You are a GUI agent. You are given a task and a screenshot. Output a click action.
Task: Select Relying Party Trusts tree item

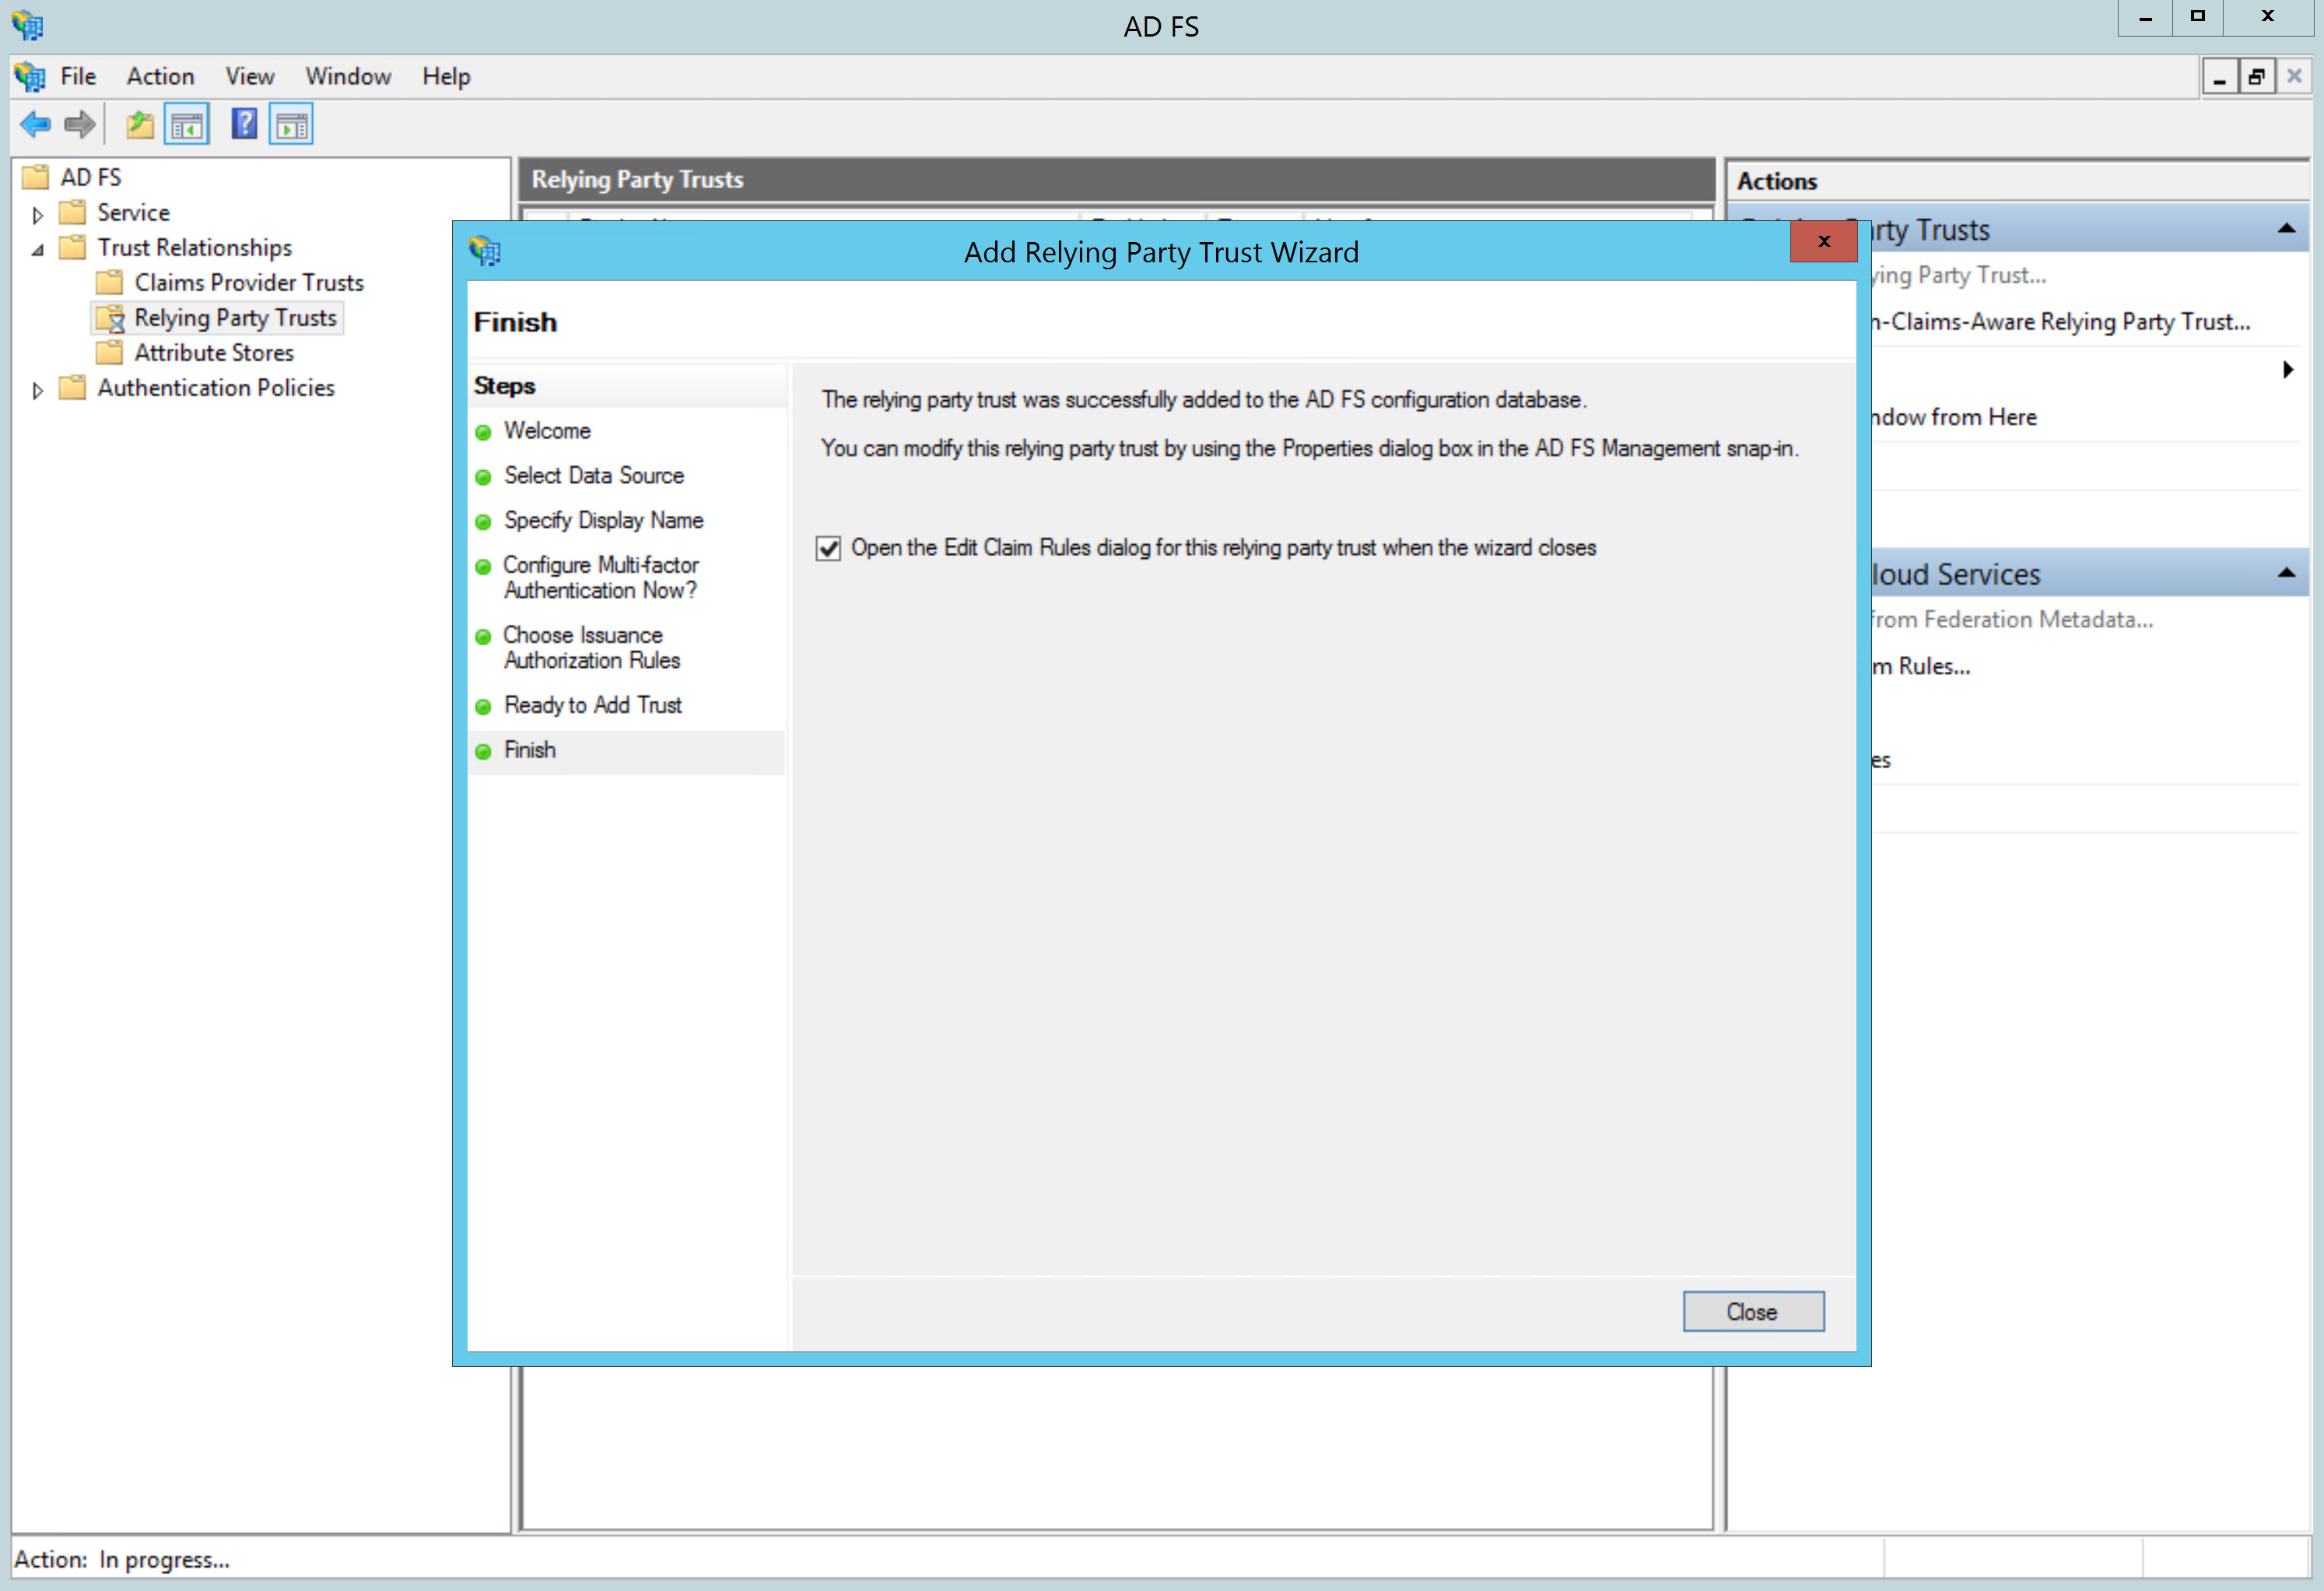(235, 318)
